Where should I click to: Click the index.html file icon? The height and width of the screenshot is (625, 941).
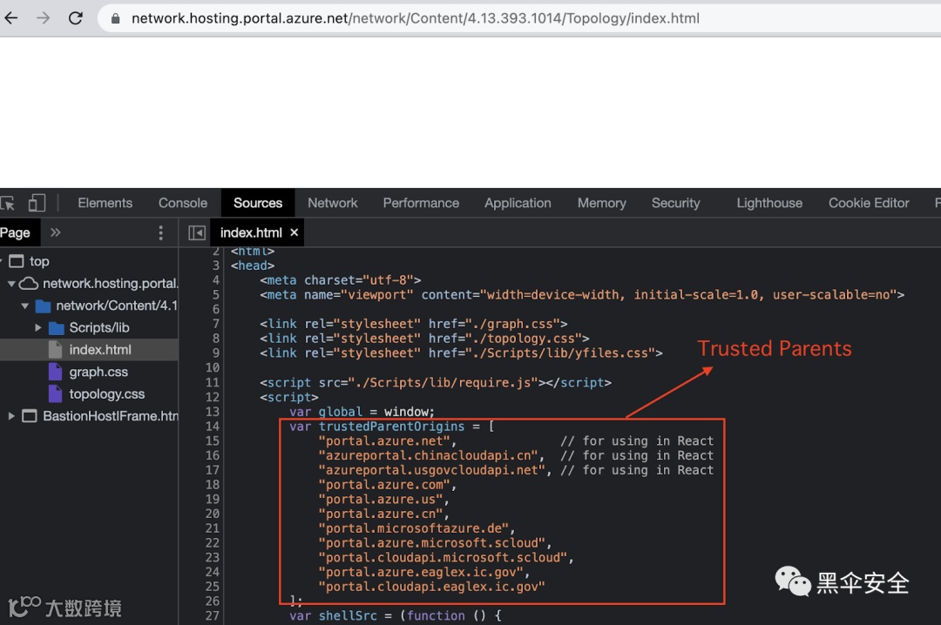(55, 350)
